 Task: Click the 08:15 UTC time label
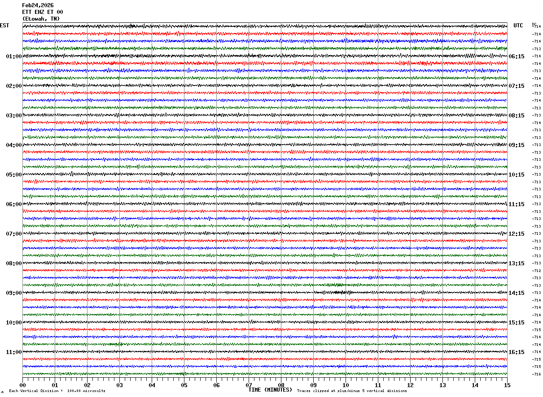coord(517,116)
